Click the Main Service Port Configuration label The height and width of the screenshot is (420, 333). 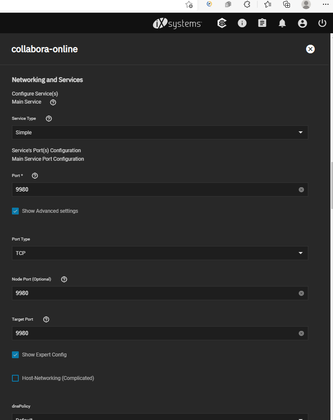pos(48,159)
